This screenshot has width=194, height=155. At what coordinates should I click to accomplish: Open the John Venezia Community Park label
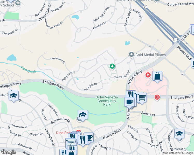tap(107, 101)
